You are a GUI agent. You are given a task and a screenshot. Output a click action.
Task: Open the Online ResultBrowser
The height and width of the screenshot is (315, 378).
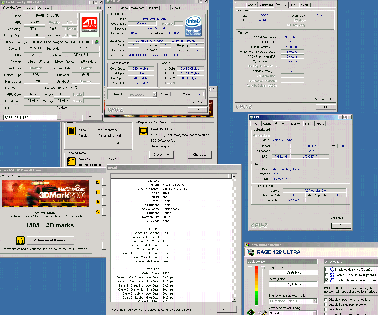coord(51,241)
